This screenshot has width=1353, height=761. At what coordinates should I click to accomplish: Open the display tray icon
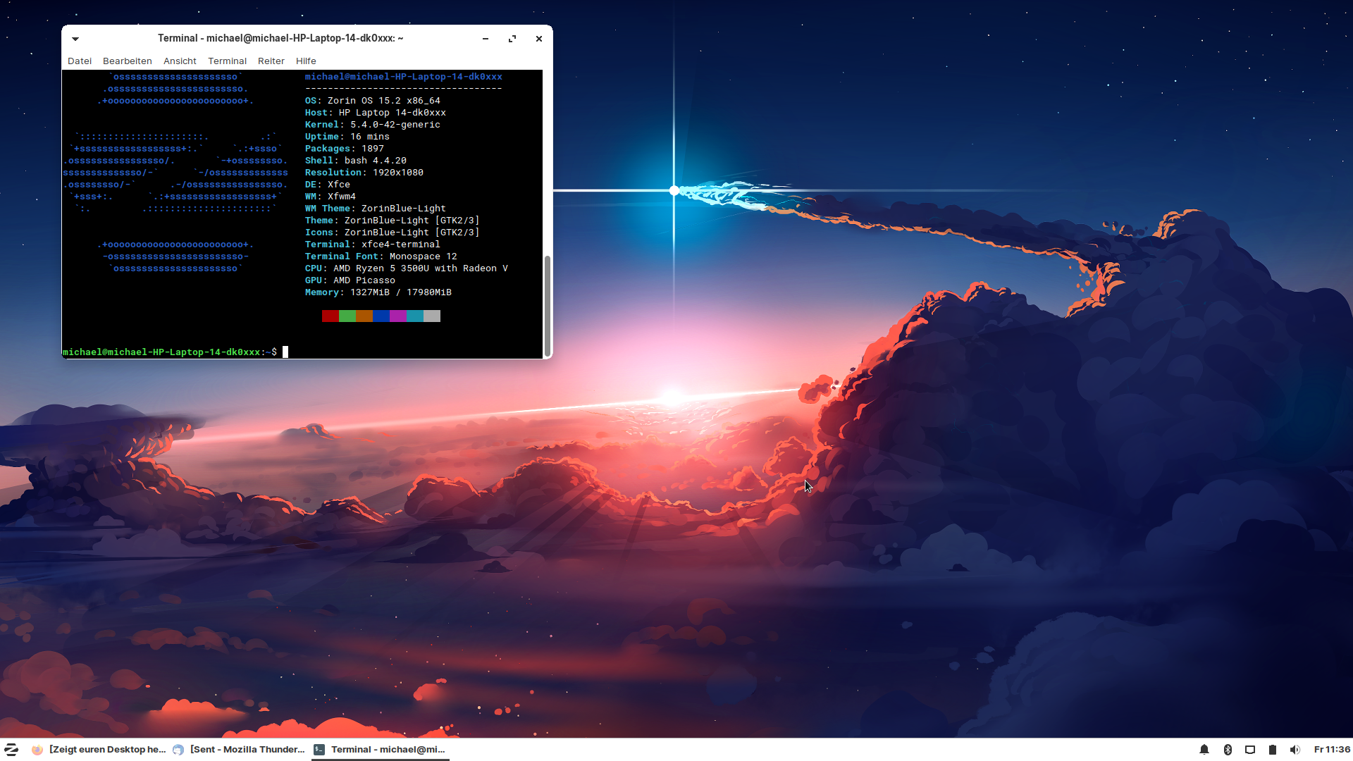coord(1250,750)
